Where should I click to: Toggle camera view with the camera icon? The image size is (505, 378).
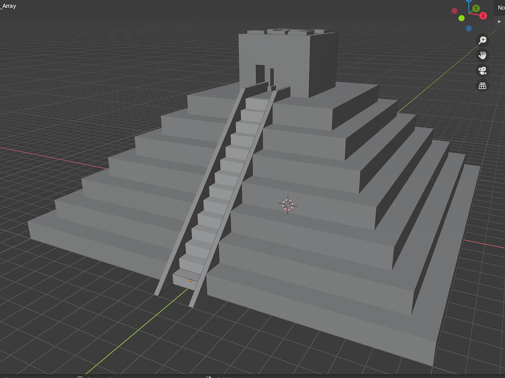coord(482,71)
